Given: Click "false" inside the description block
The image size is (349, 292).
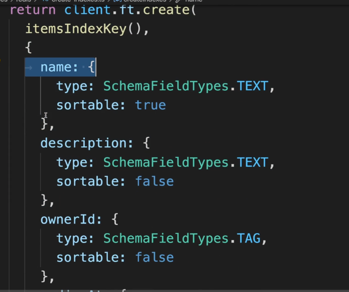Looking at the screenshot, I should tap(154, 181).
